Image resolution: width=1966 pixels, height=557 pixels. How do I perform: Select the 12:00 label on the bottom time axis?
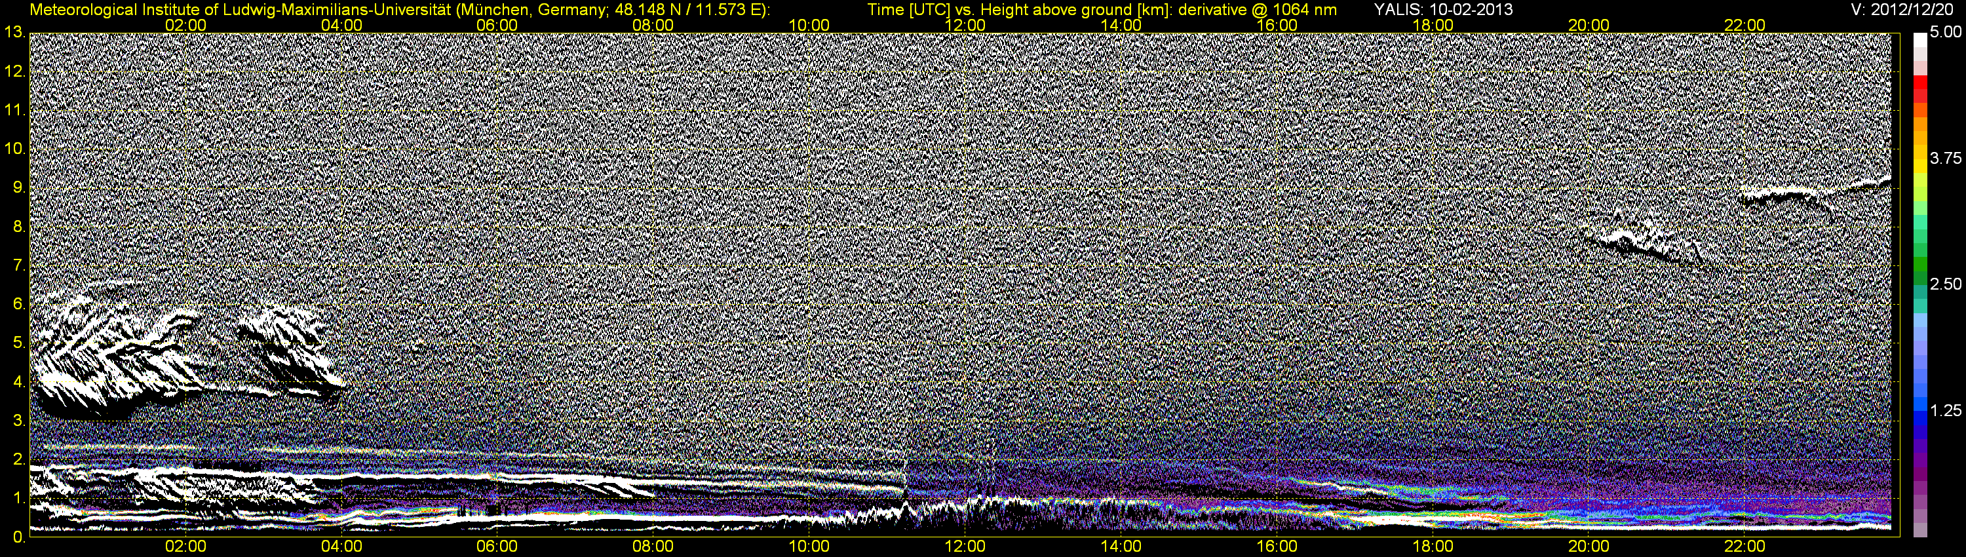click(x=965, y=547)
